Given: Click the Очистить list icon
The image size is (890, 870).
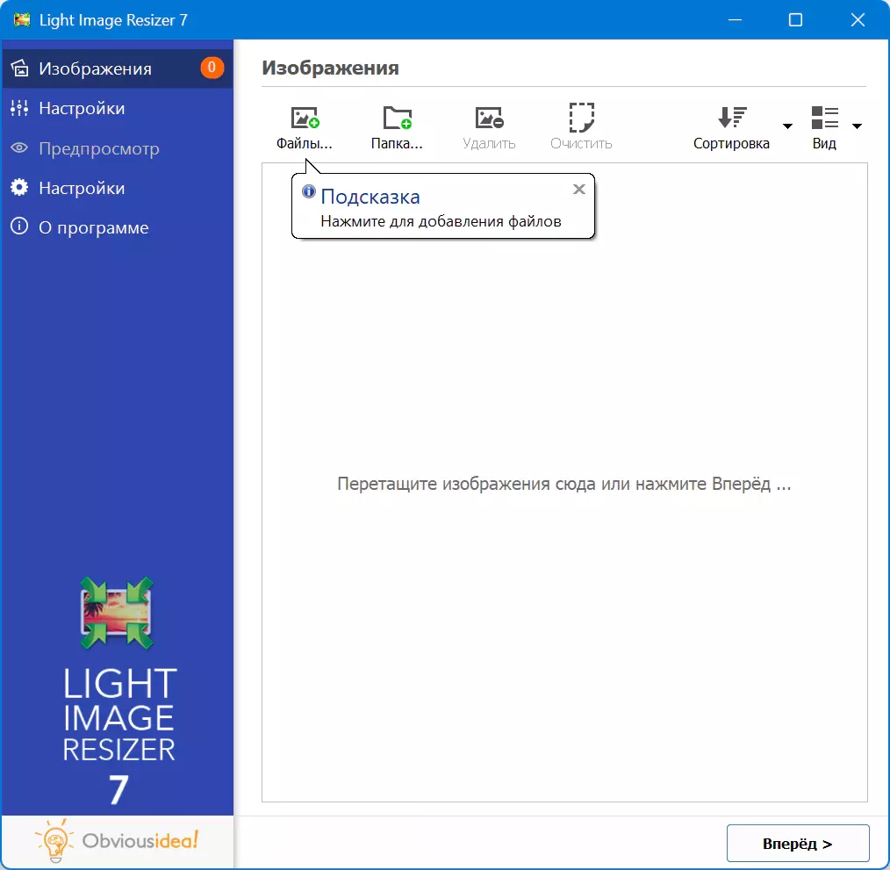Looking at the screenshot, I should pos(581,118).
